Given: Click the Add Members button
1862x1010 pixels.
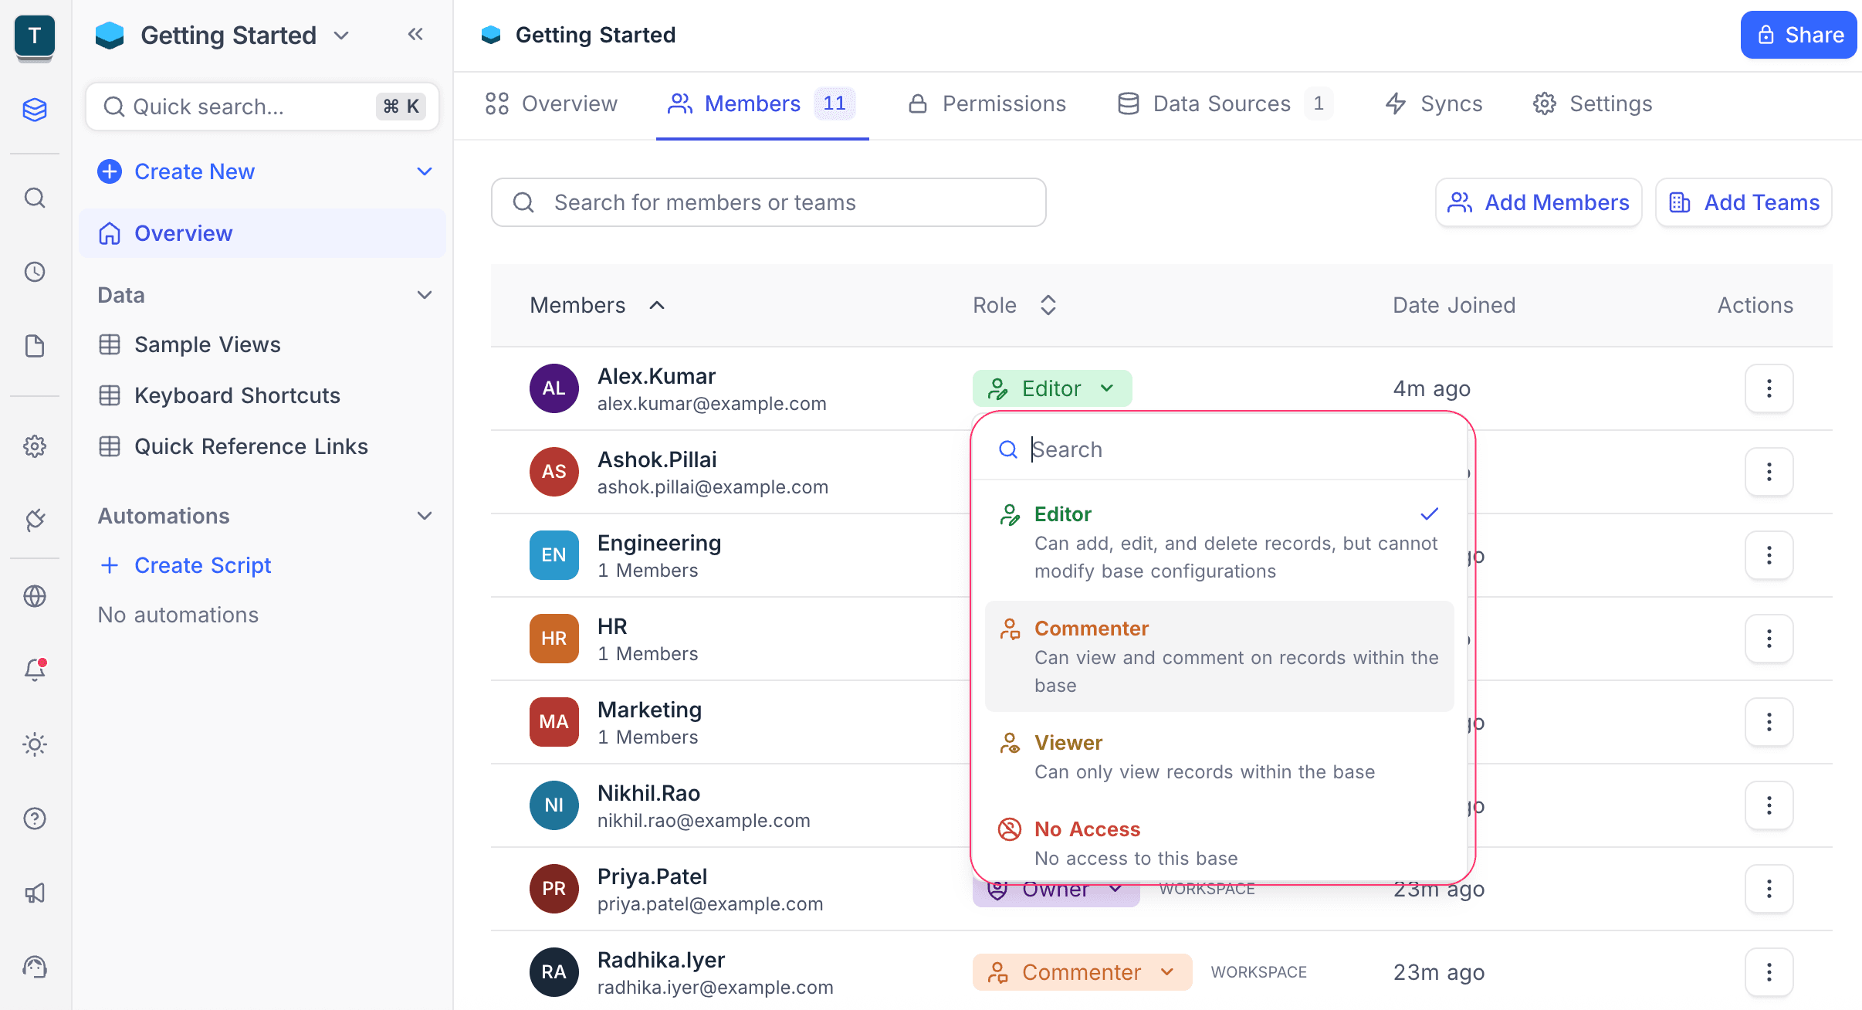Looking at the screenshot, I should click(x=1538, y=202).
